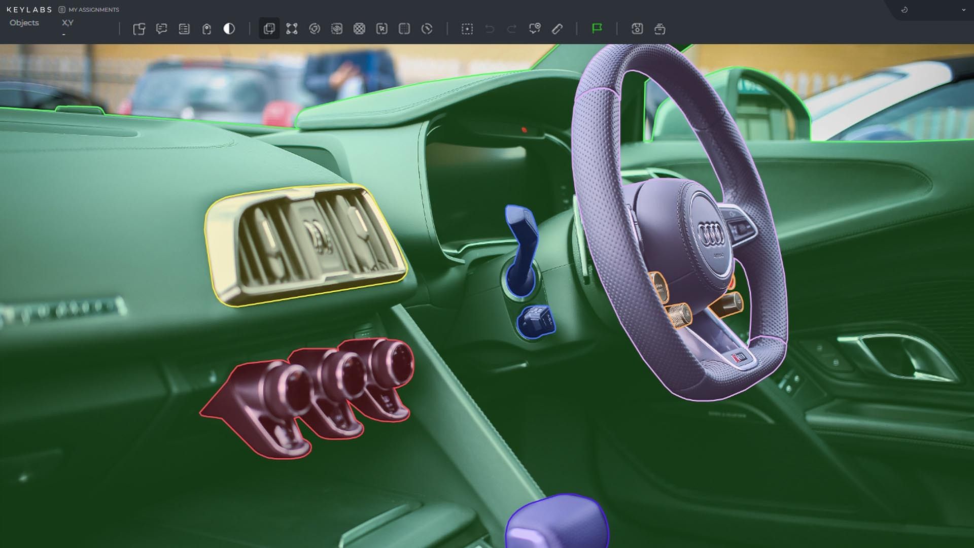Undo the last annotation action
The width and height of the screenshot is (974, 548).
(489, 29)
